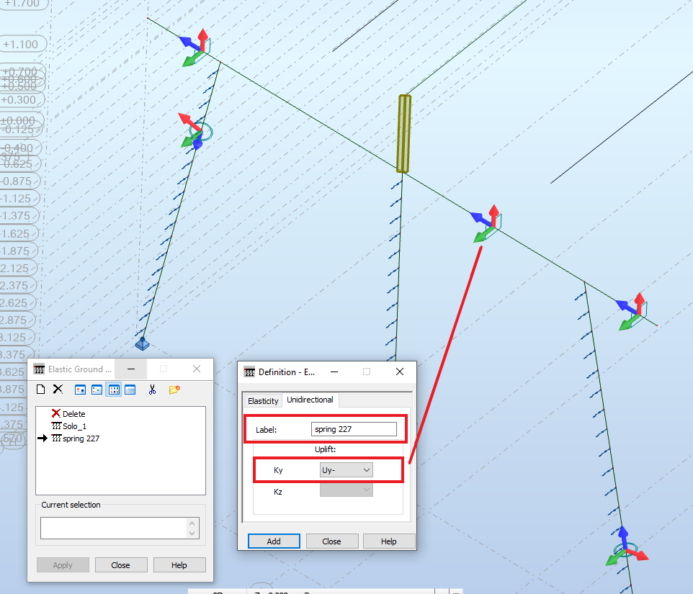Open the label database folder icon
The width and height of the screenshot is (693, 594).
[174, 390]
